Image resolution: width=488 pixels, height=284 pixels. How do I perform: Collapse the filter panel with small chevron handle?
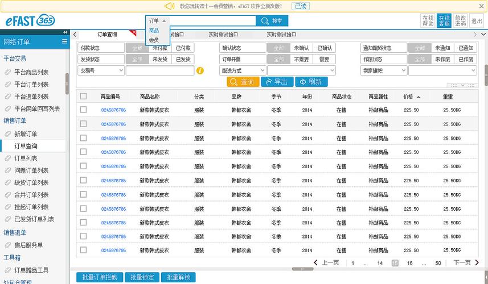coord(462,85)
